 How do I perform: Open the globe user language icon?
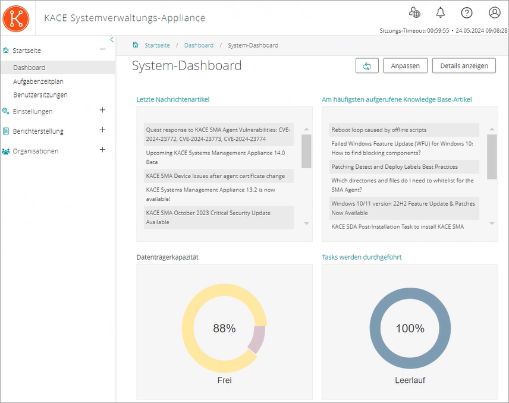pyautogui.click(x=414, y=12)
